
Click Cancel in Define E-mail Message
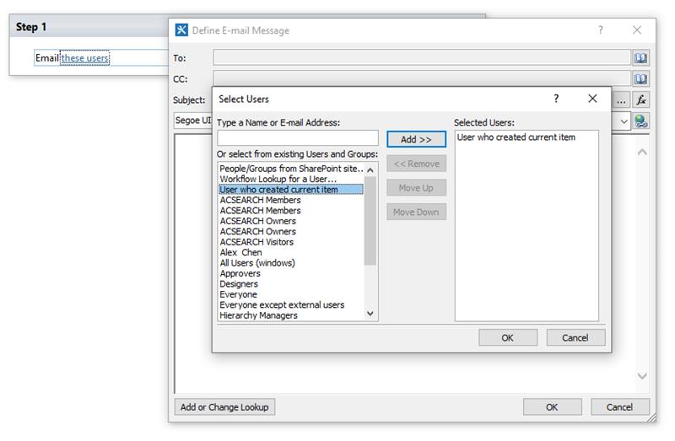click(x=620, y=407)
